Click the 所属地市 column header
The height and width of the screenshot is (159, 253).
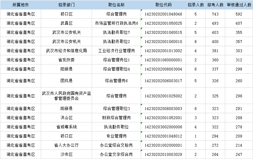(21, 5)
